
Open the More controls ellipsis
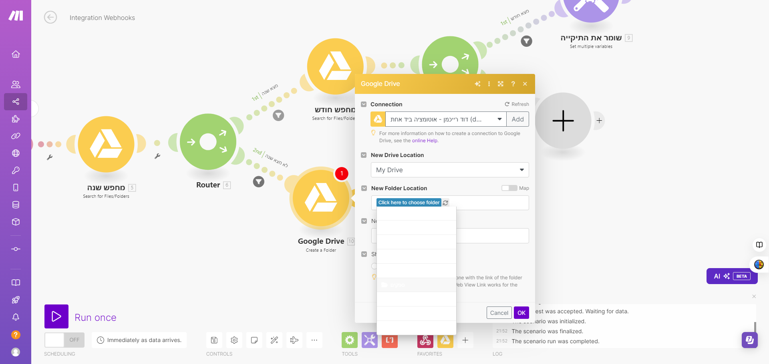[x=314, y=340]
